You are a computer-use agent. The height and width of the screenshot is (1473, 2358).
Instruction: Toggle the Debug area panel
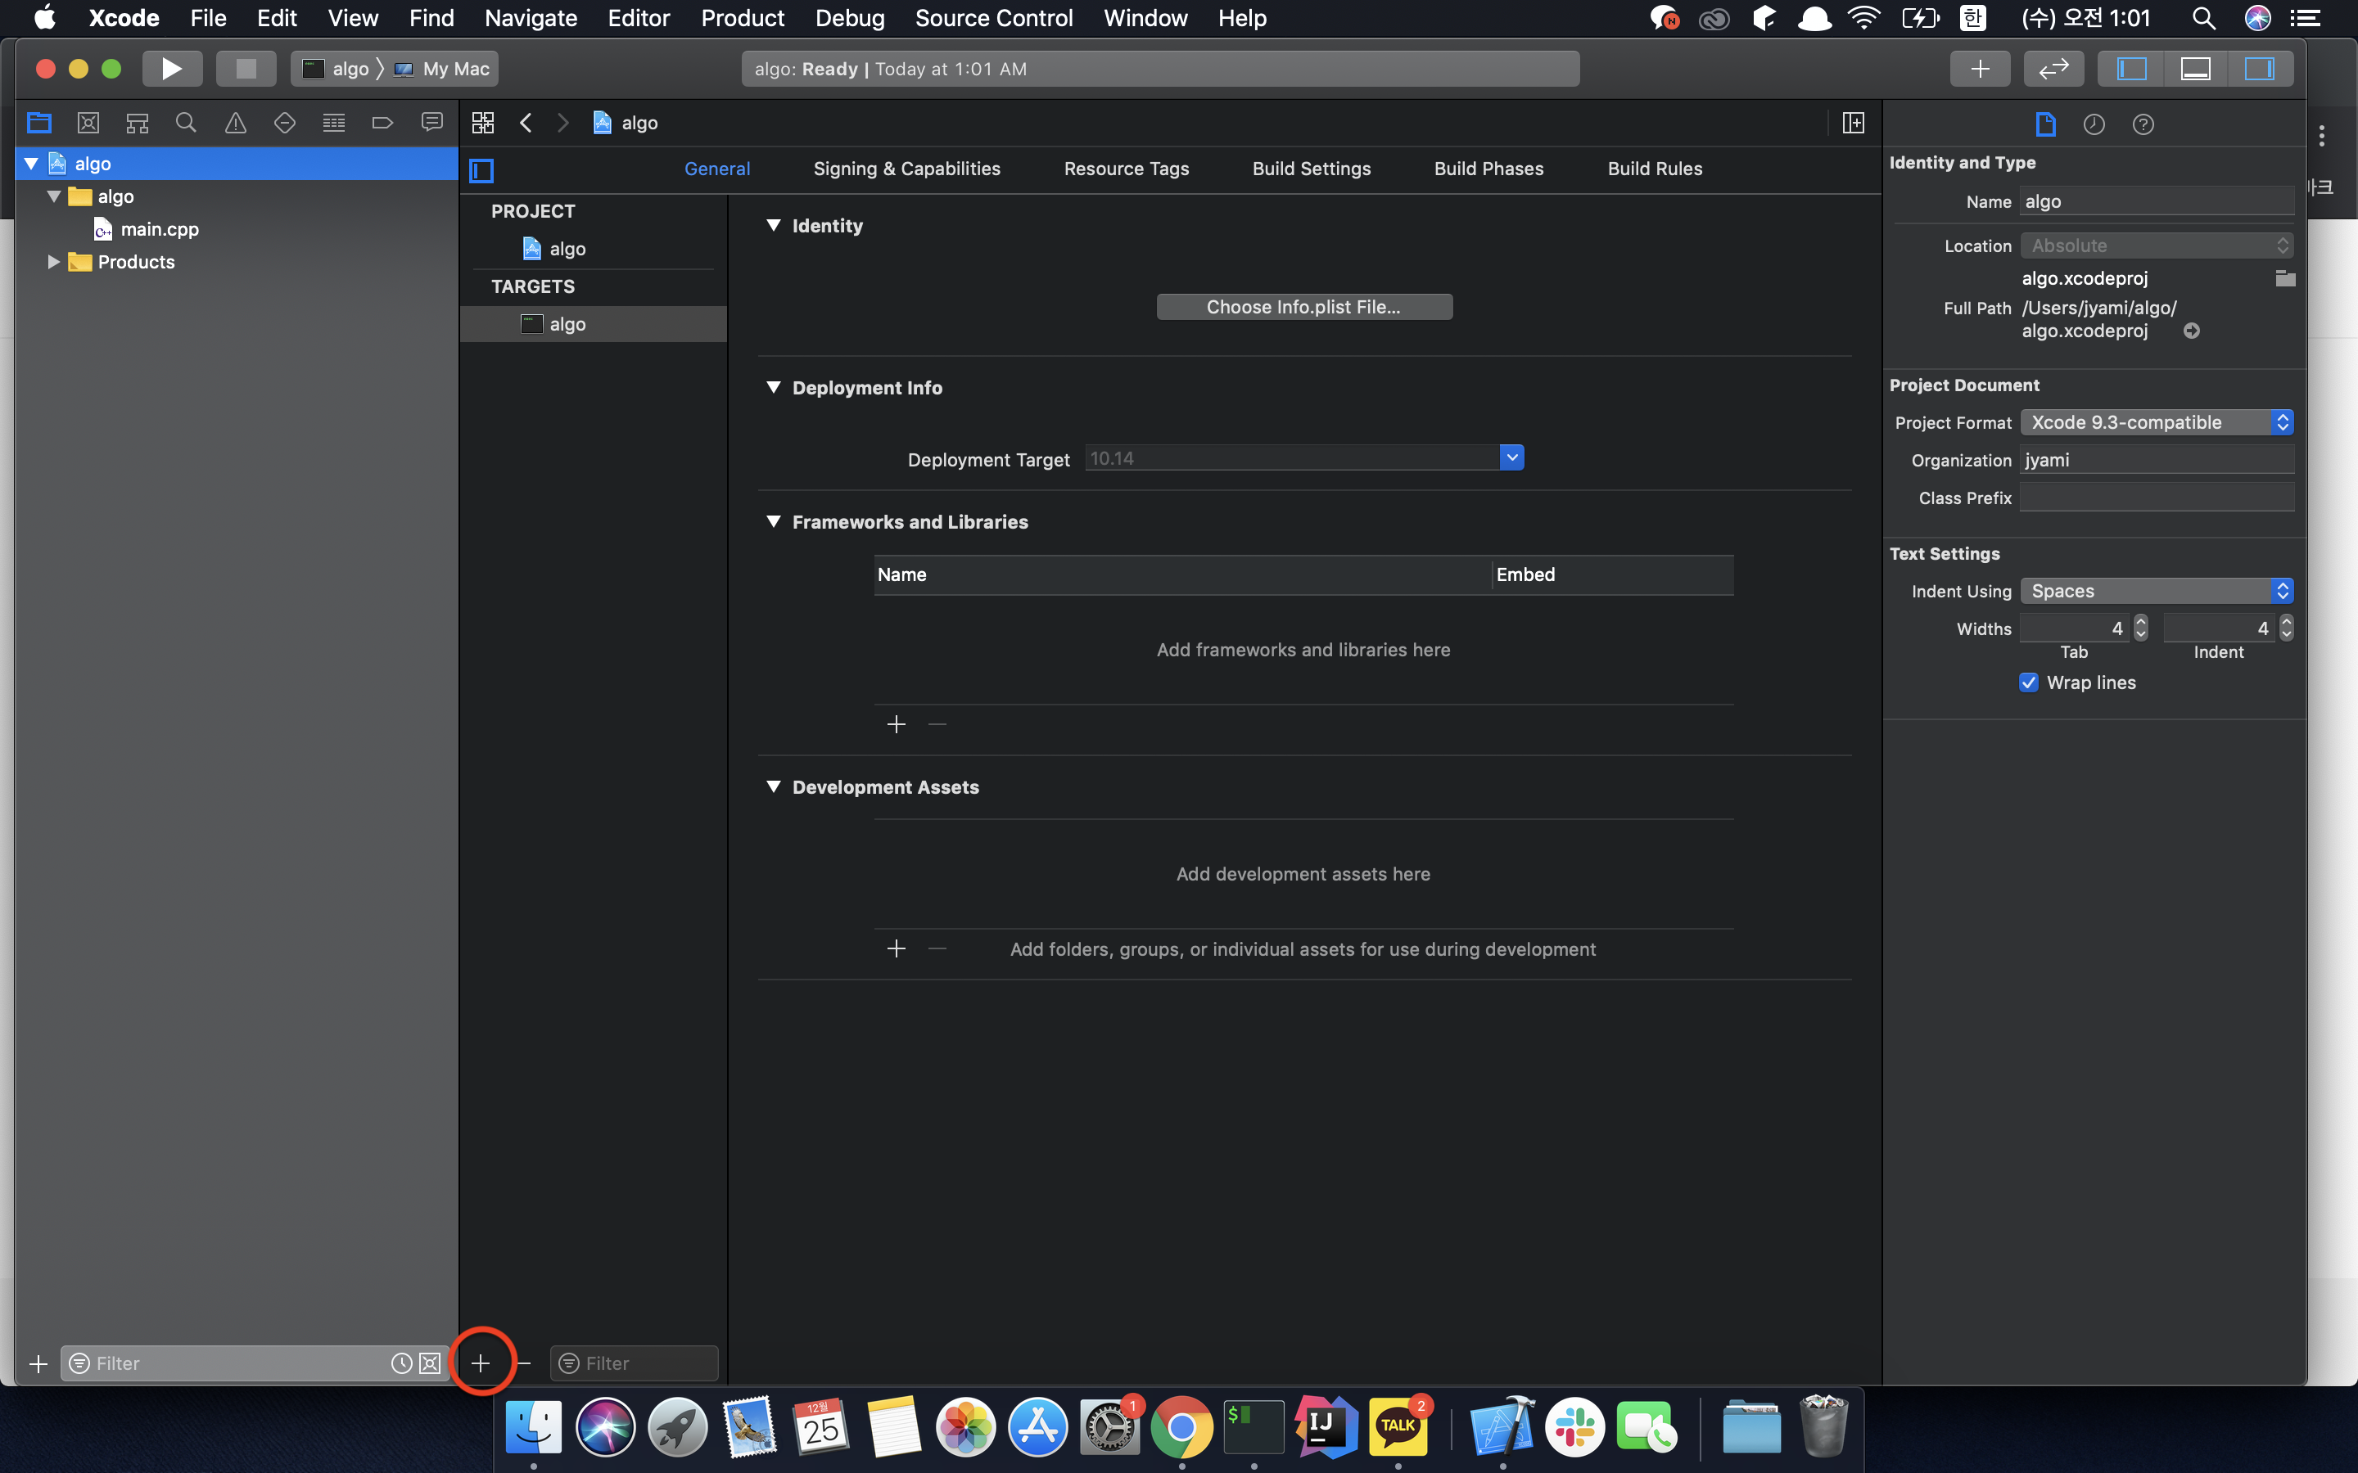tap(2195, 68)
